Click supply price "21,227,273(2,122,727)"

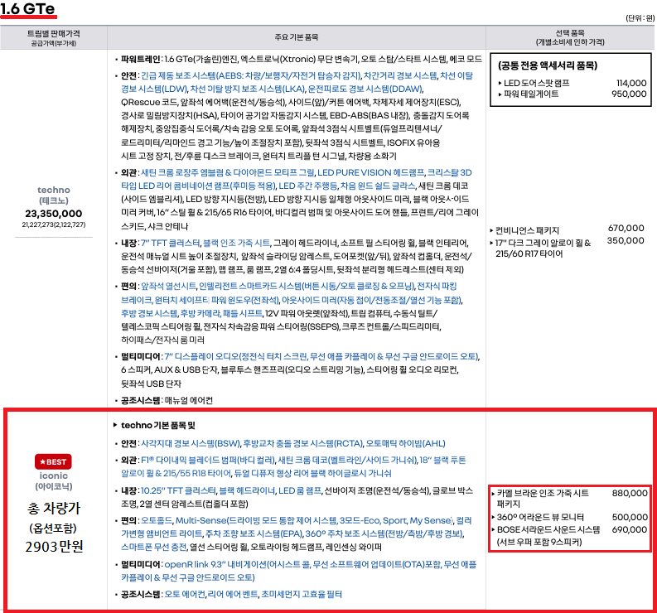[54, 224]
